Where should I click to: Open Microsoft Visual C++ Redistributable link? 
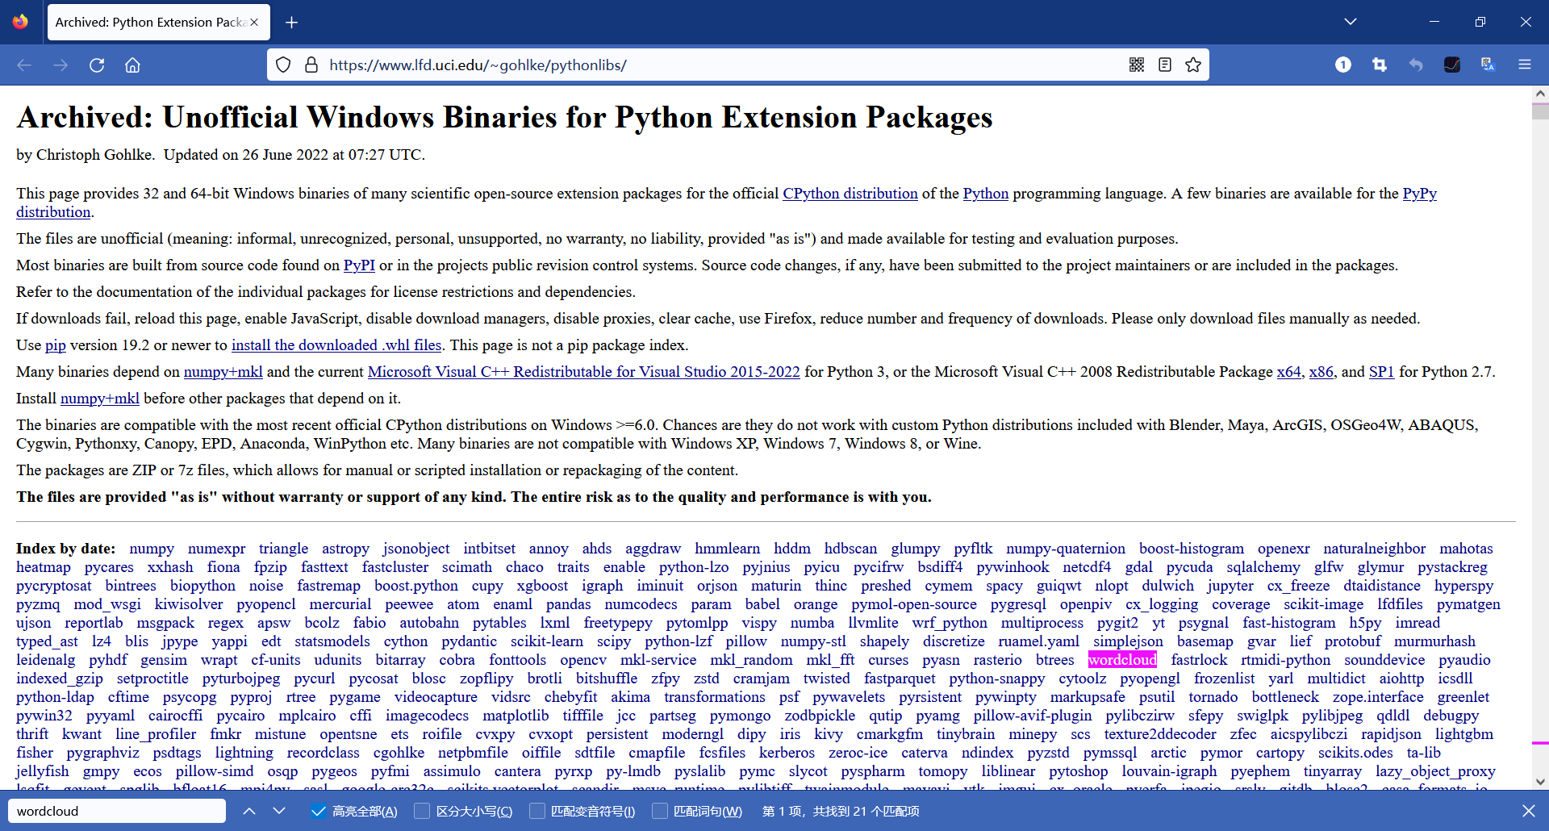584,372
